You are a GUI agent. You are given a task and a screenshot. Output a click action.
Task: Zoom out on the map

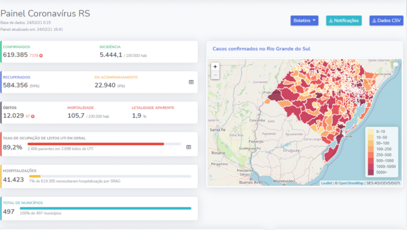point(215,75)
